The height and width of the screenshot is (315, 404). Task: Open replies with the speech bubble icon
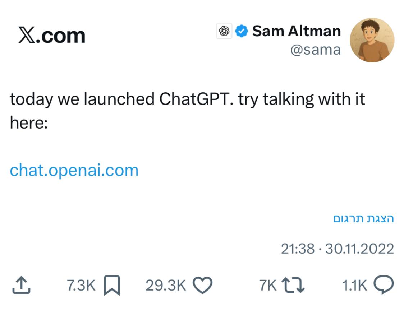click(x=384, y=286)
